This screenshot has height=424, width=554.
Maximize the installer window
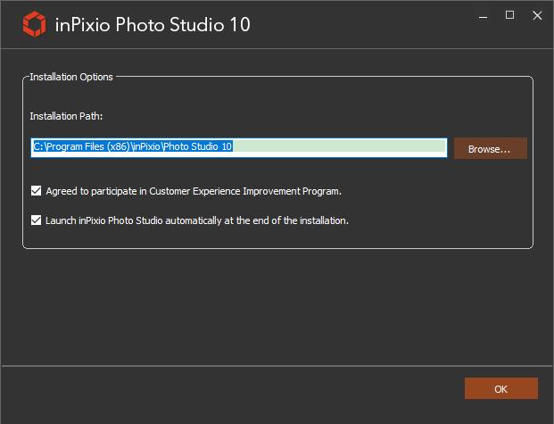pos(509,15)
